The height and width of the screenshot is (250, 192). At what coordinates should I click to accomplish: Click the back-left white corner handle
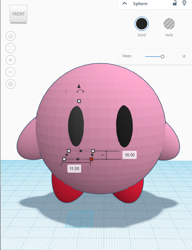pos(69,151)
